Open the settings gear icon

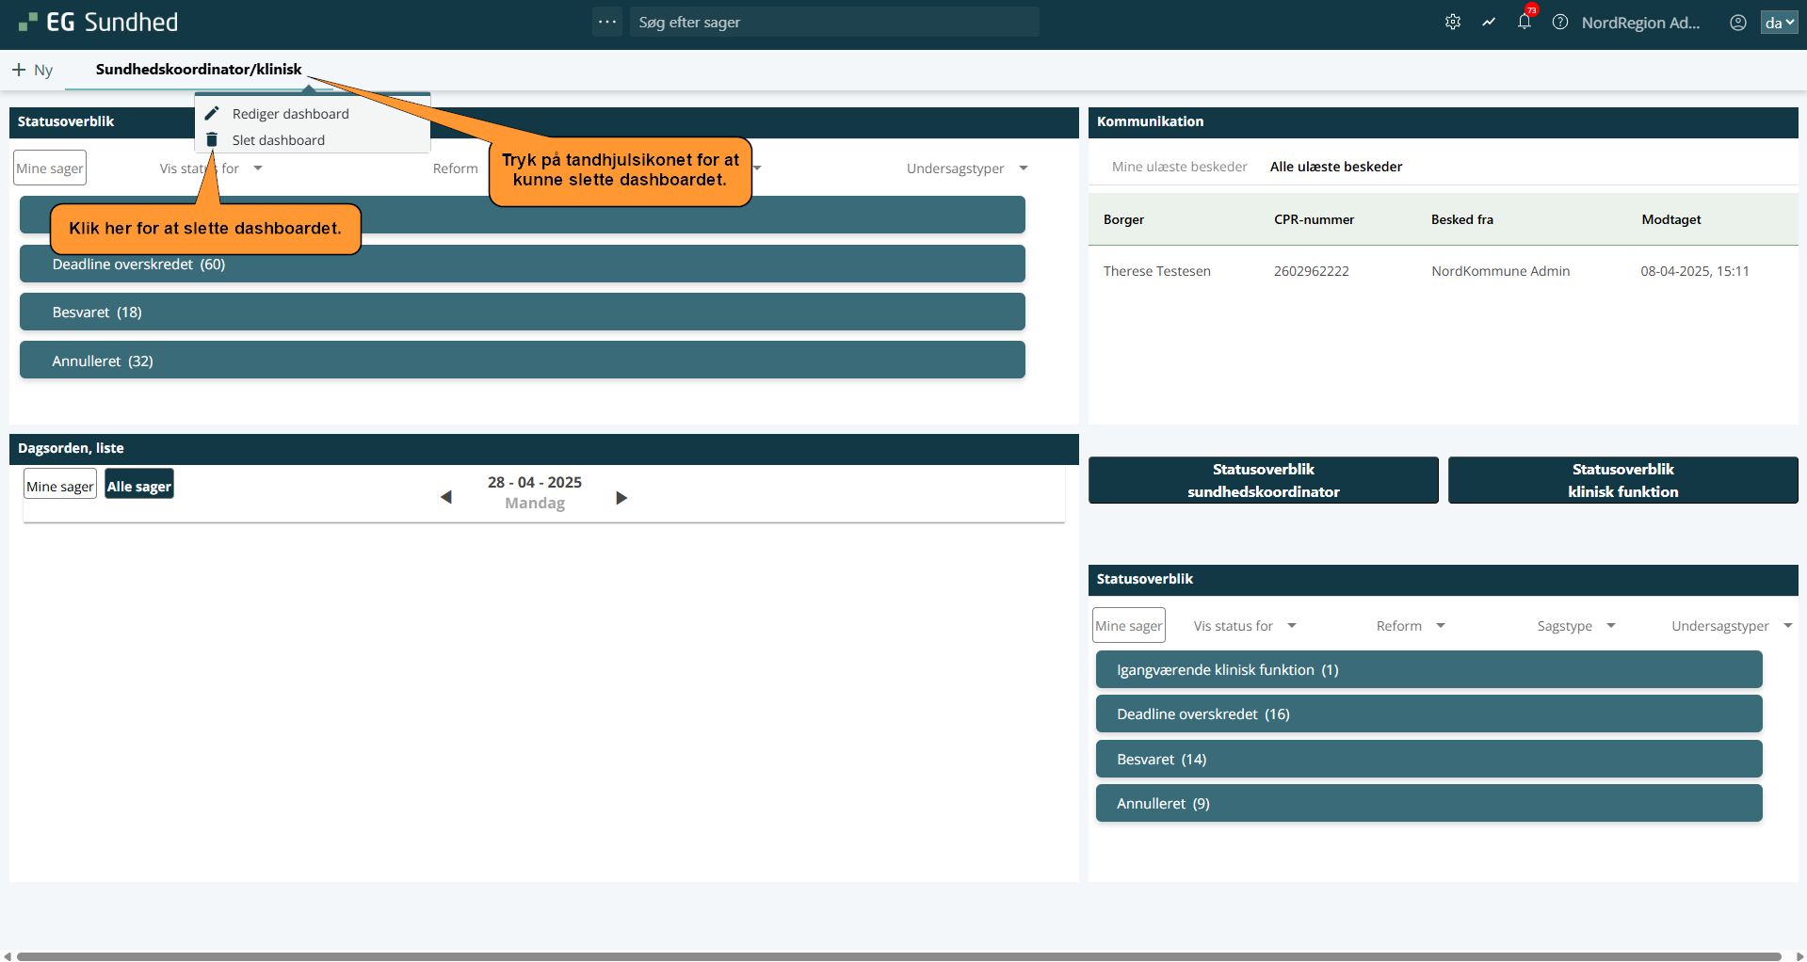1452,23
